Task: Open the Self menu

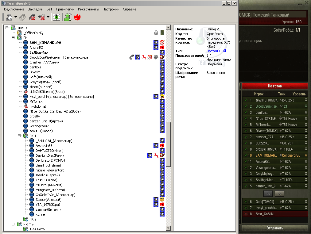Action: (49, 9)
